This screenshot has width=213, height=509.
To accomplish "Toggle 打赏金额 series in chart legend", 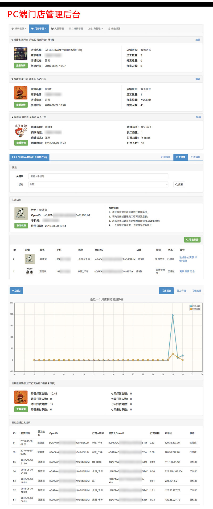I will [x=195, y=306].
